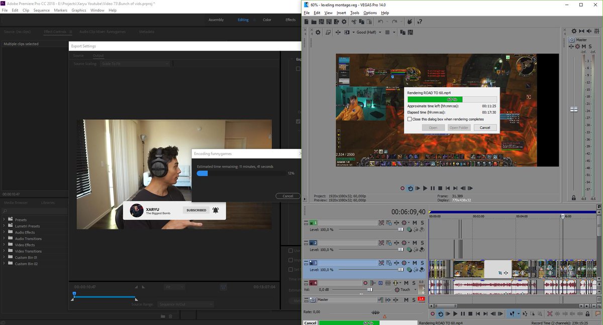Open the Metadata panel tab in Premiere

(x=147, y=32)
